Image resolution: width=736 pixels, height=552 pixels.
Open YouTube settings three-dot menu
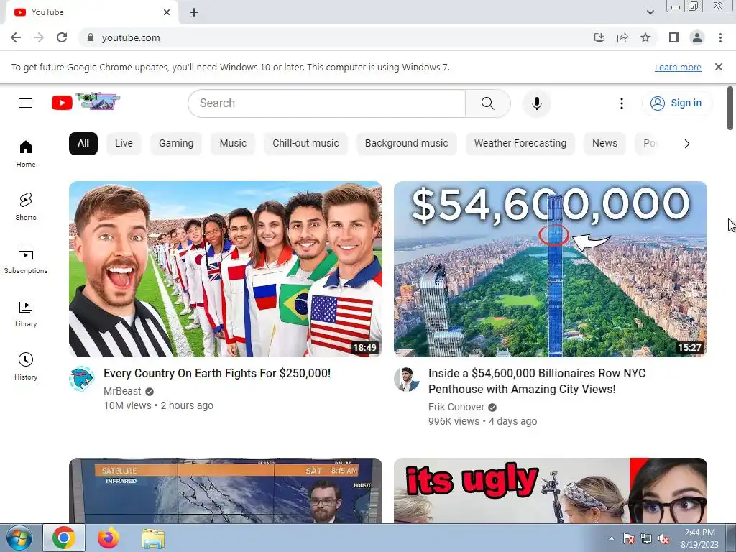(622, 103)
